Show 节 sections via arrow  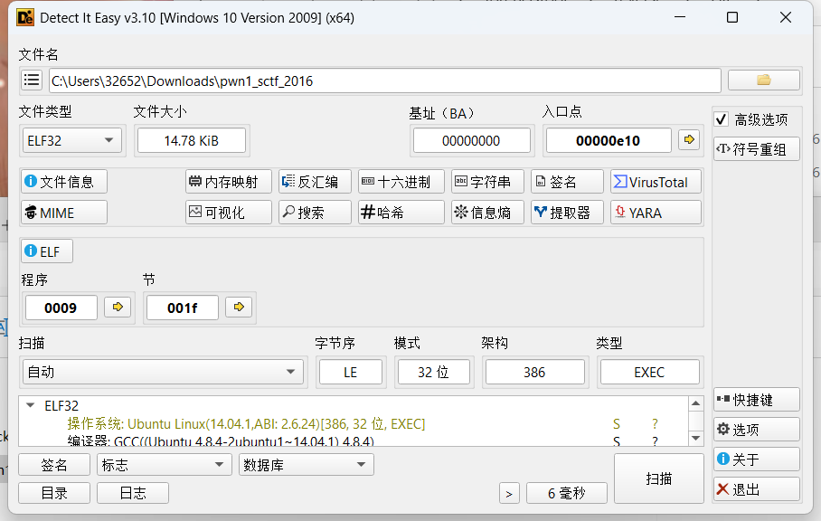239,307
